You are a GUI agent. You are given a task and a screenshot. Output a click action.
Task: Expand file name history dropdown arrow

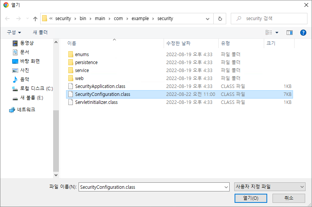click(x=226, y=187)
